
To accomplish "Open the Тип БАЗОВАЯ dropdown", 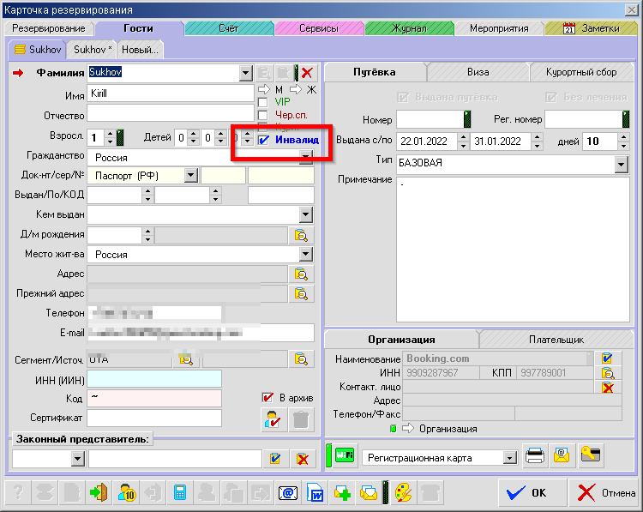I will tap(621, 163).
